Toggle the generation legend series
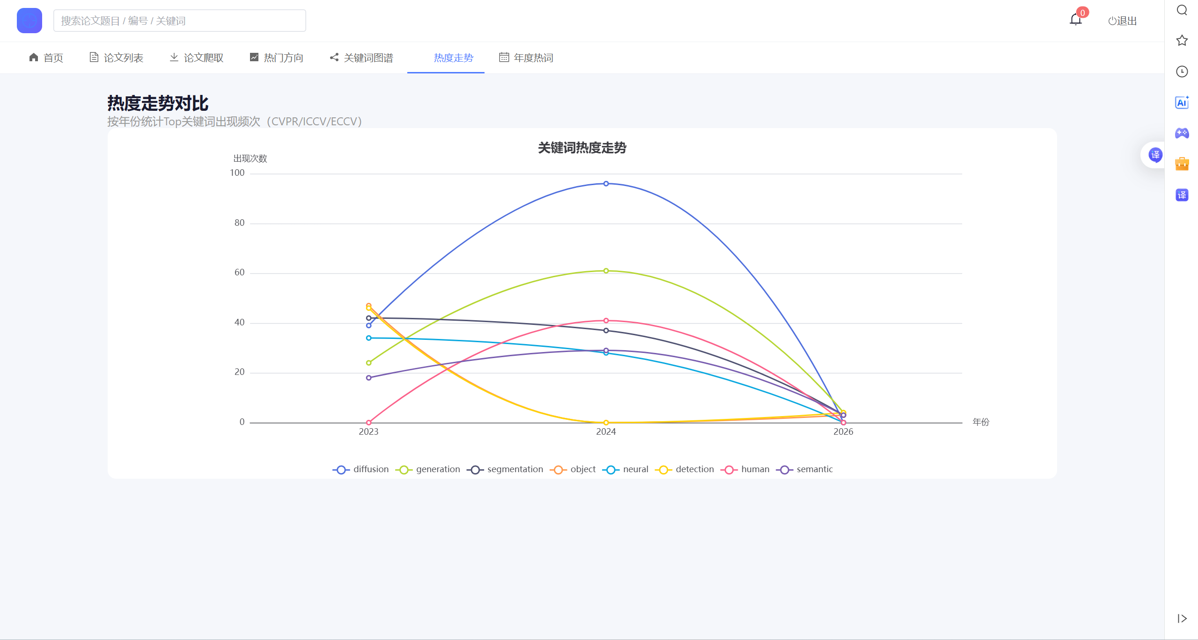This screenshot has width=1198, height=640. click(427, 469)
